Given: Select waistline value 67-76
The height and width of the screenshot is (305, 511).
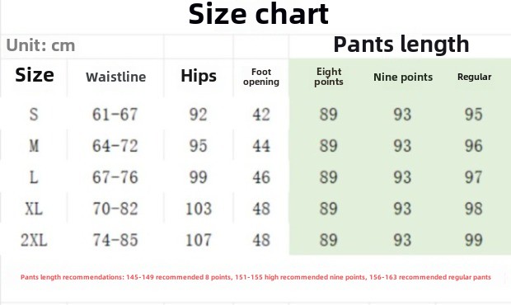Looking at the screenshot, I should click(x=115, y=177).
